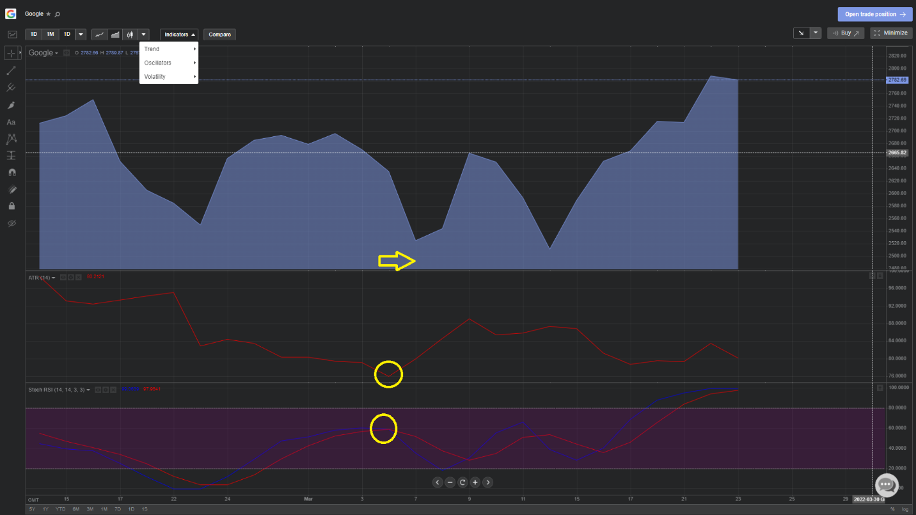Choose the Aa text annotation tool
Viewport: 916px width, 515px height.
click(11, 122)
